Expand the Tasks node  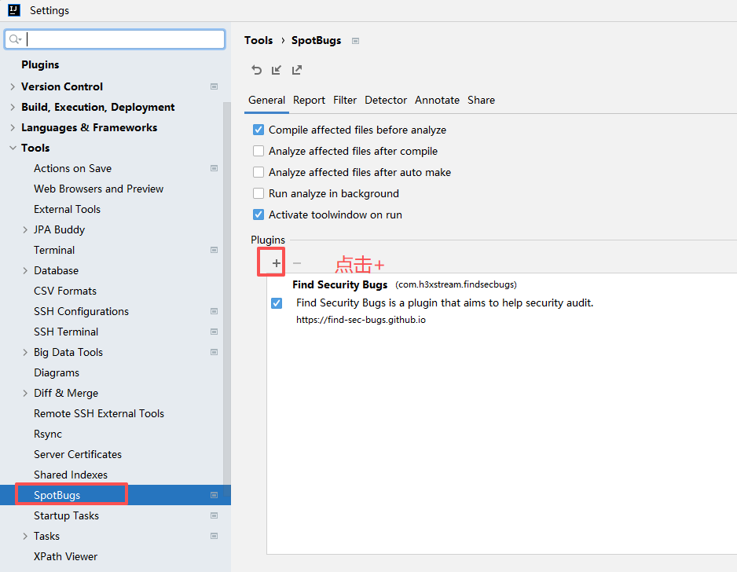[x=25, y=536]
